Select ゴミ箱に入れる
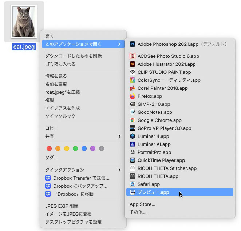Viewport: 241px width, 231px height. tap(60, 64)
